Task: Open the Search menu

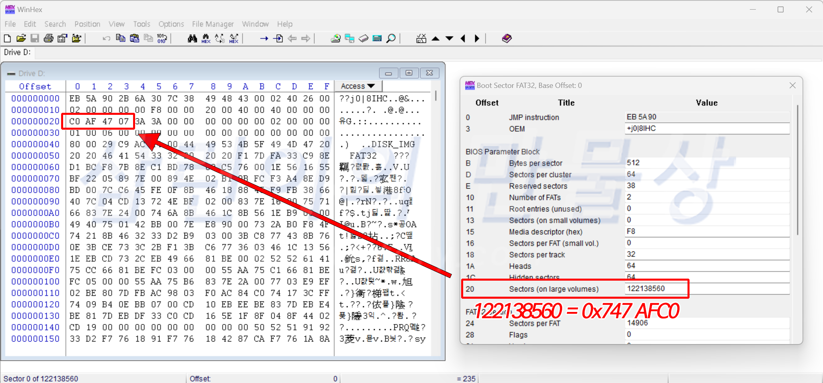Action: [55, 24]
